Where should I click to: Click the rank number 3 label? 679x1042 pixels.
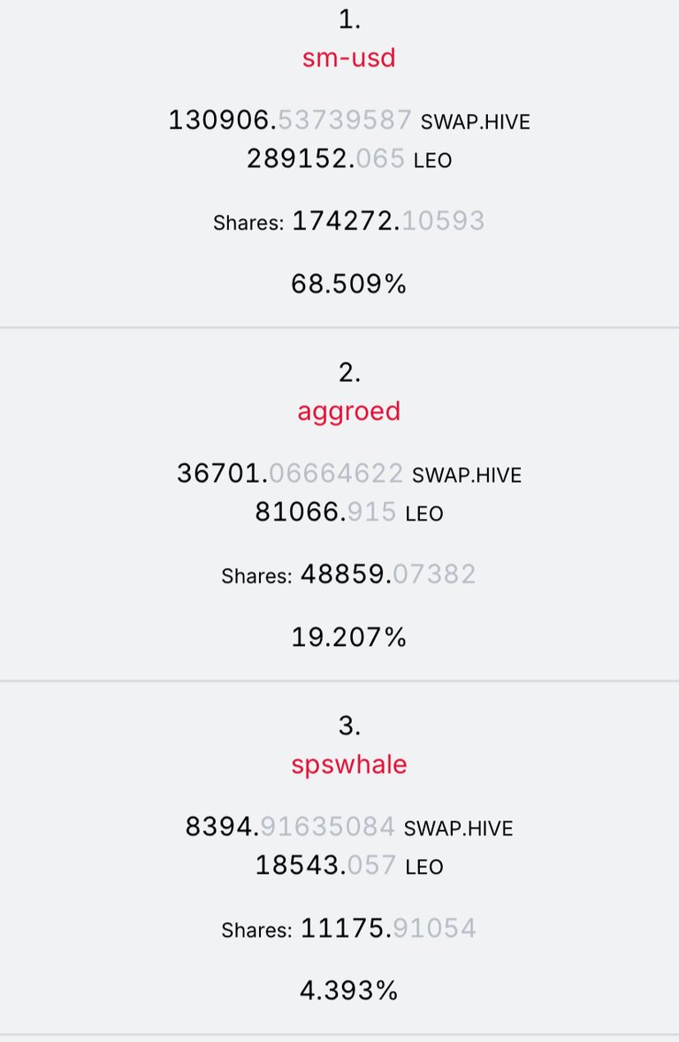(x=349, y=726)
